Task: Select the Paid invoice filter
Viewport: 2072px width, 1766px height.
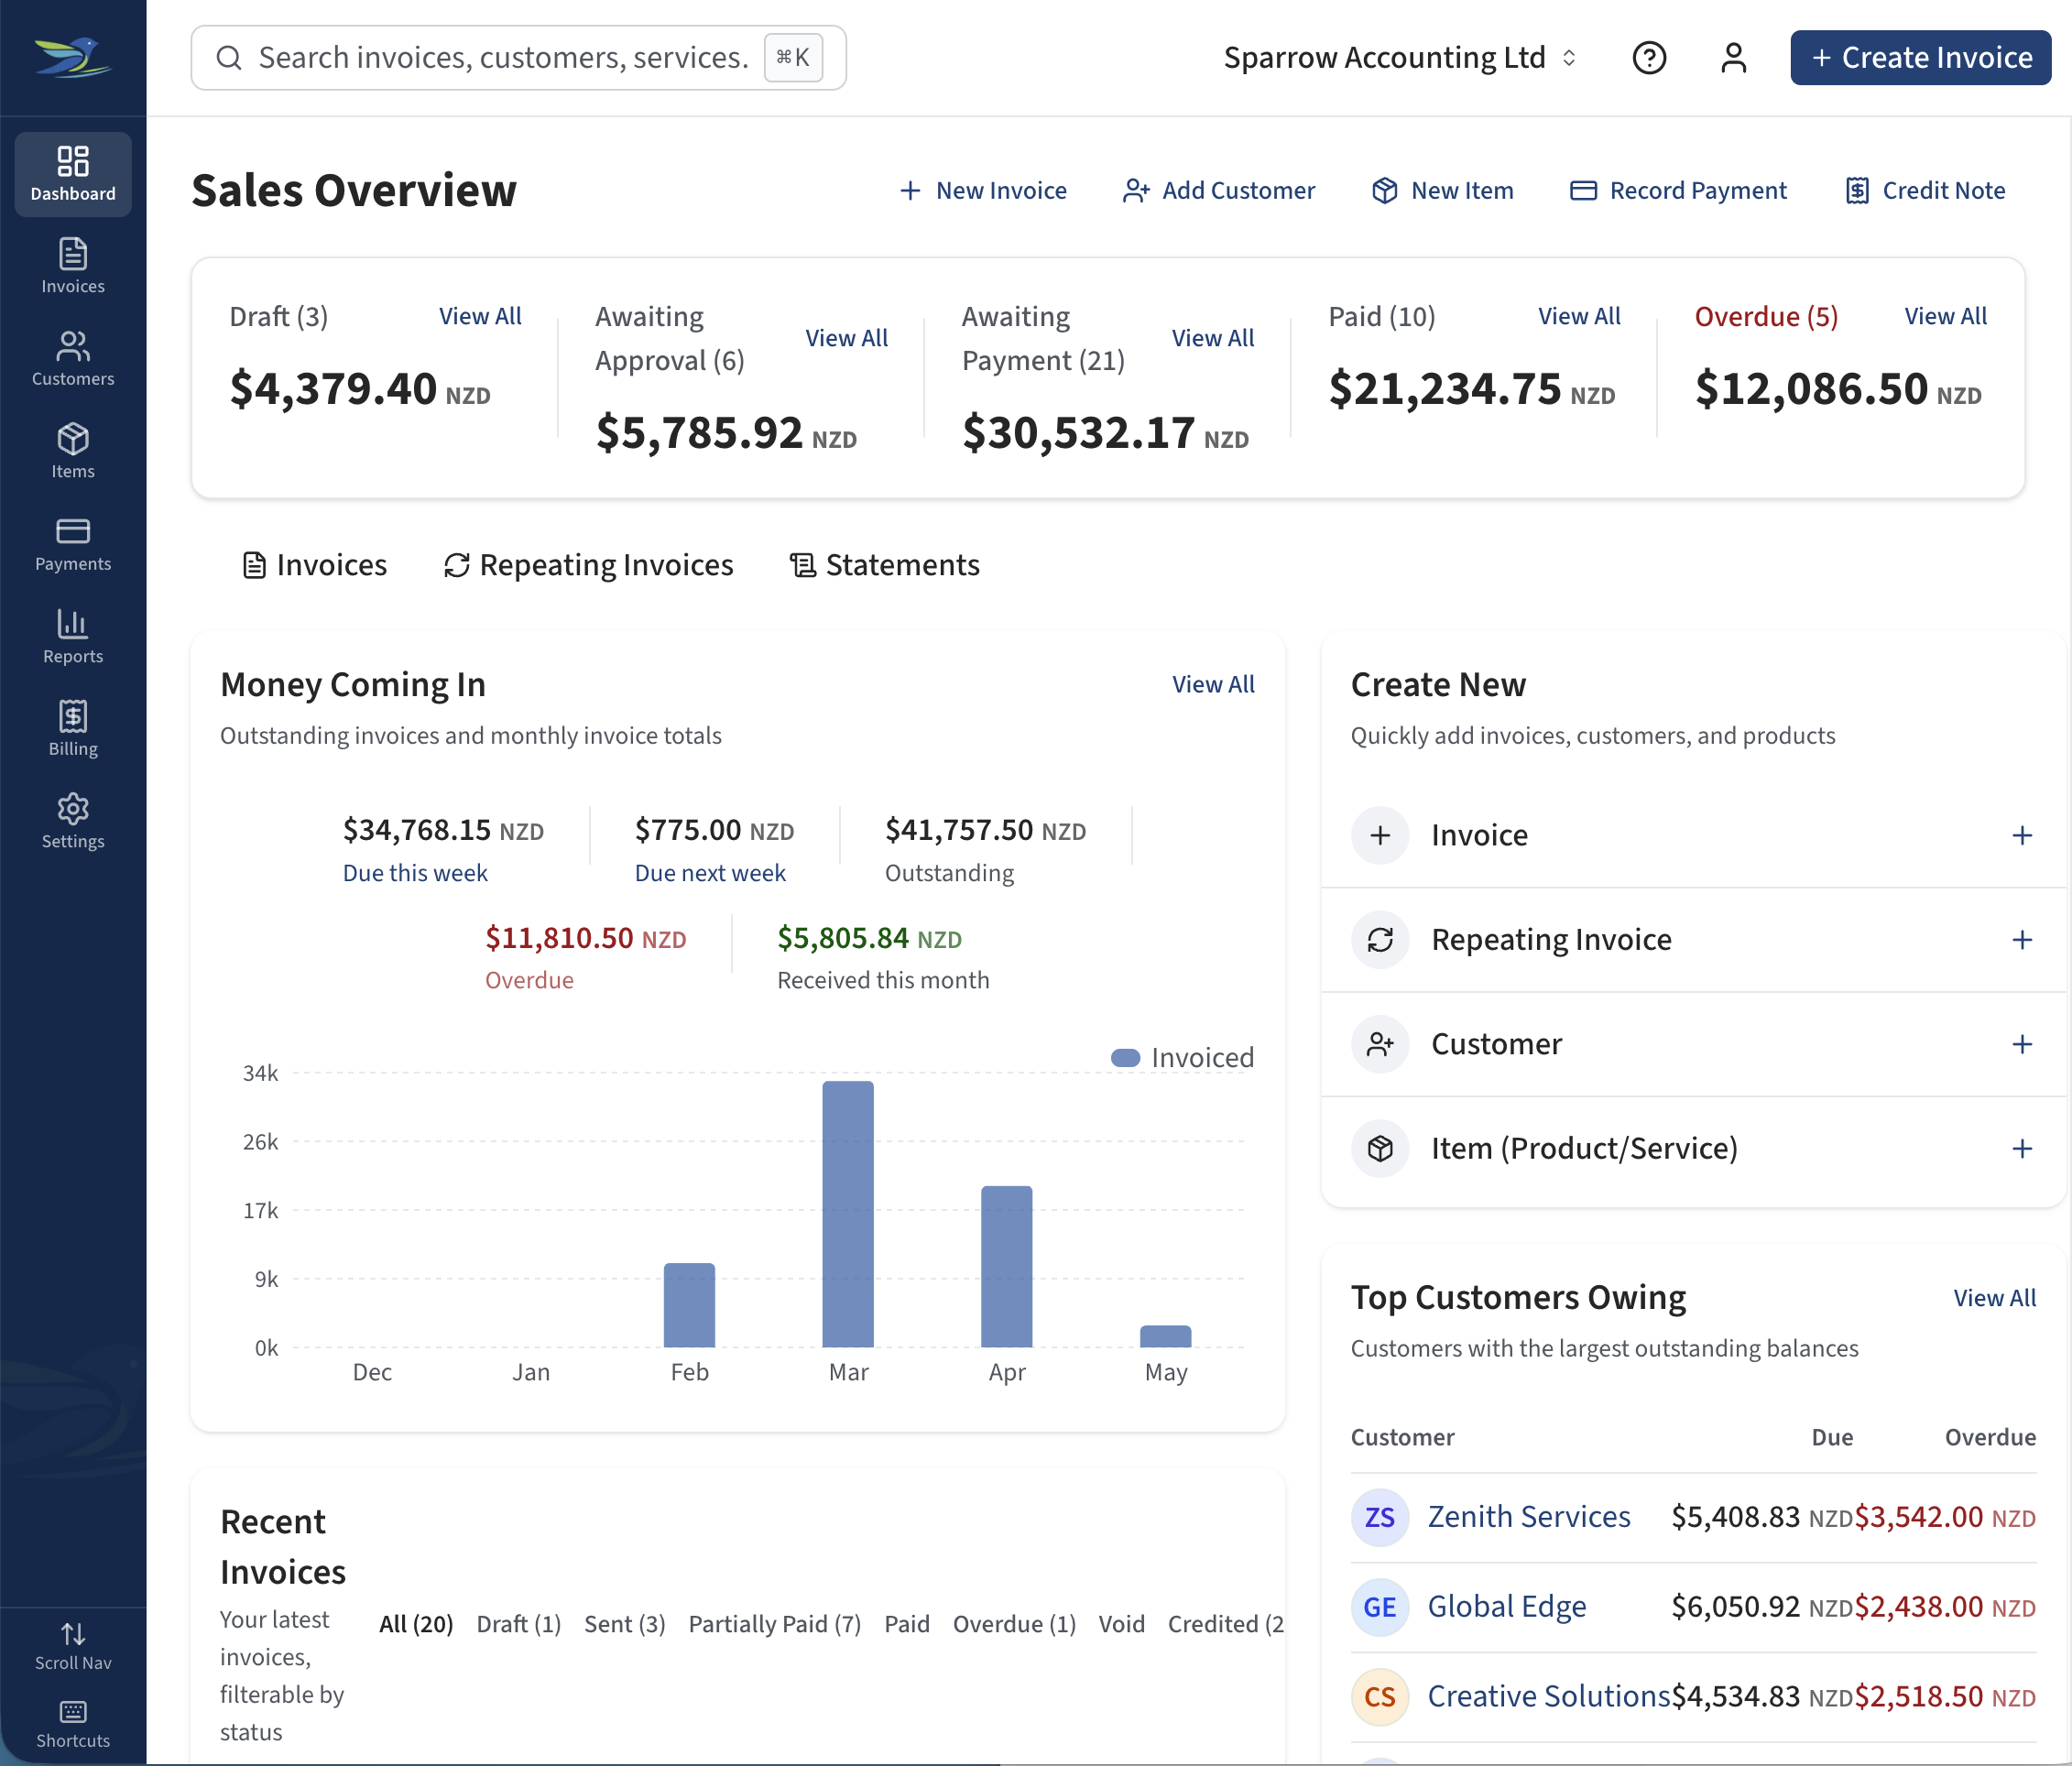Action: (x=907, y=1624)
